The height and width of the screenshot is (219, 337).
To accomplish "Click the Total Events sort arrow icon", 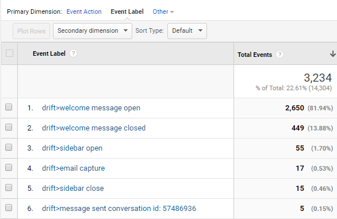I will coord(332,53).
